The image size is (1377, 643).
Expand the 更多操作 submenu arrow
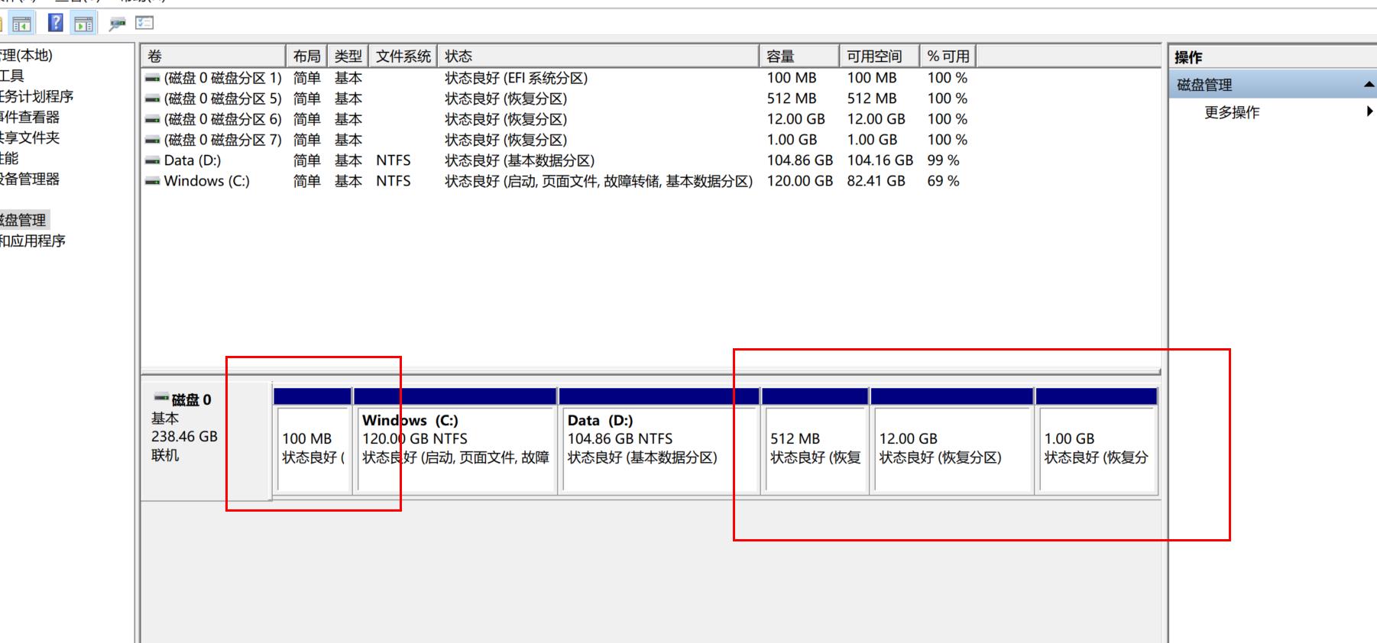(x=1369, y=111)
